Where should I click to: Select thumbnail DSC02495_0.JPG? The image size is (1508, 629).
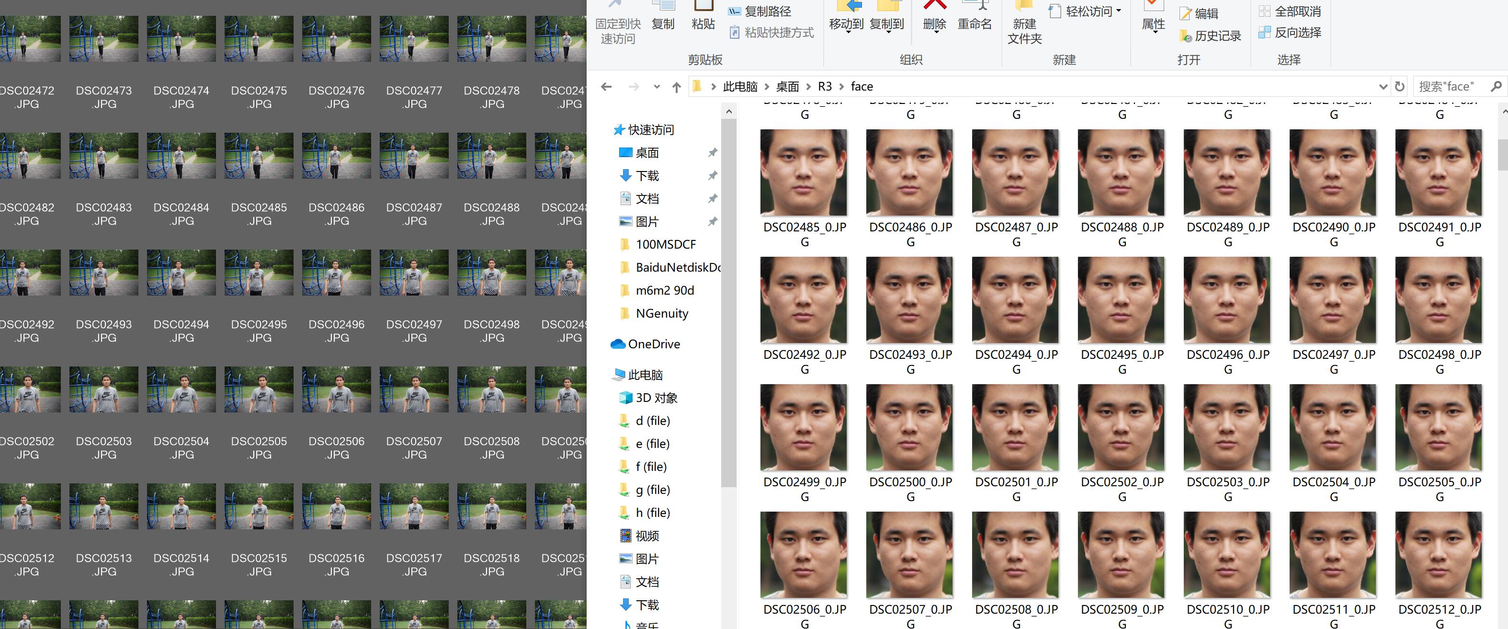(1121, 300)
